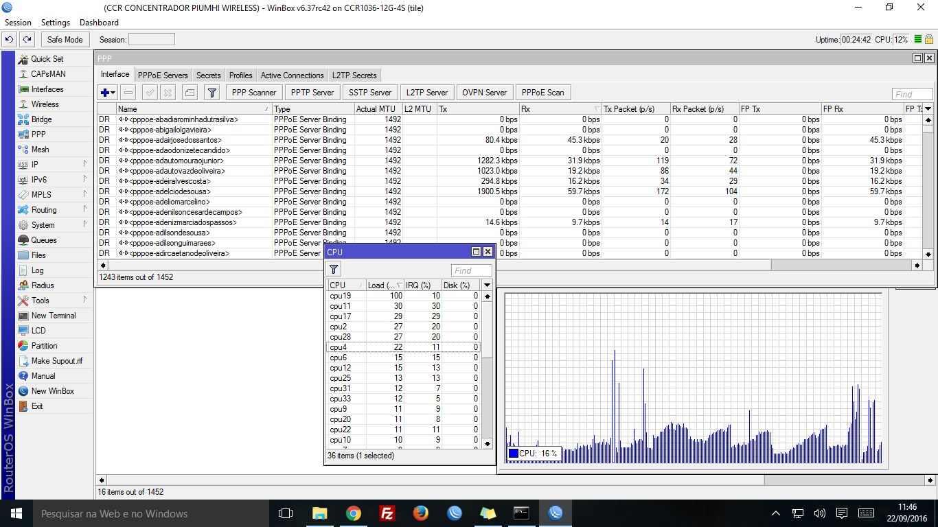
Task: Expand the Routing submenu arrow
Action: coord(86,209)
